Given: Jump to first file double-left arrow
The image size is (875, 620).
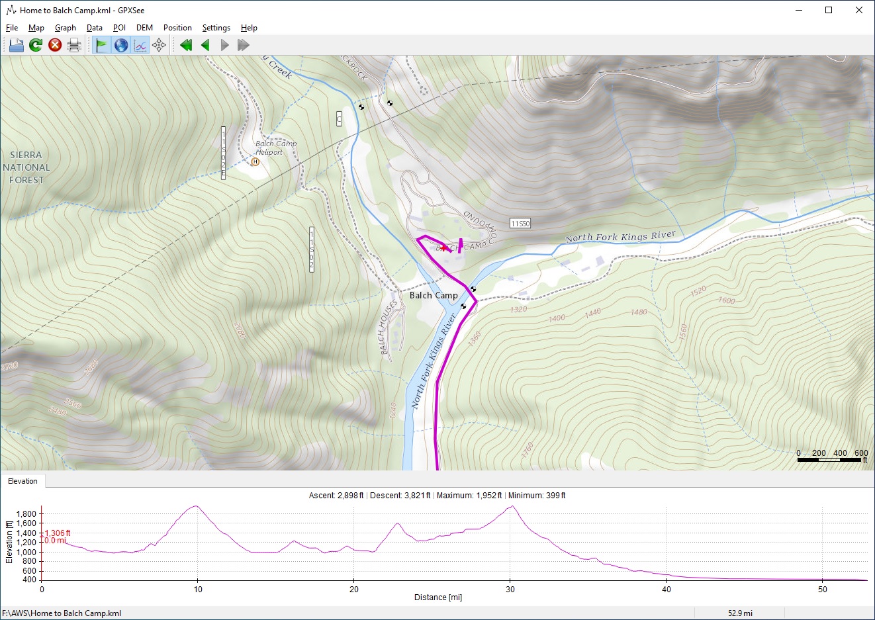Looking at the screenshot, I should pos(186,45).
